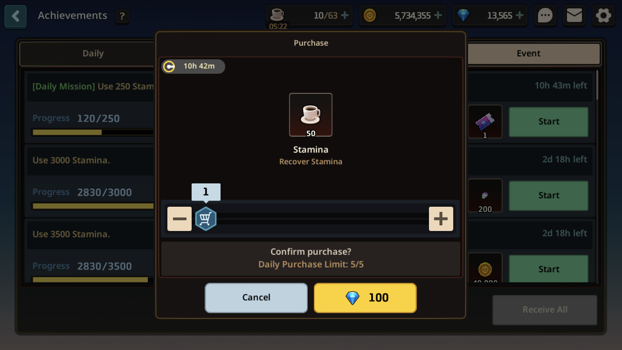
Task: Start the daily 250 stamina mission
Action: (549, 122)
